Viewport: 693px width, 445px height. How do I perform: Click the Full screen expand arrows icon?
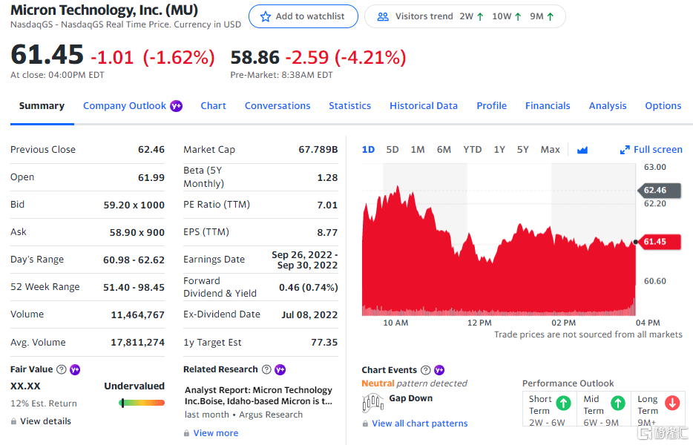click(625, 150)
